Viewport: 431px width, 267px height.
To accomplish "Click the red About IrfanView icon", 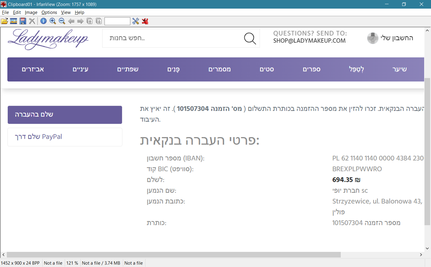I will (x=145, y=21).
